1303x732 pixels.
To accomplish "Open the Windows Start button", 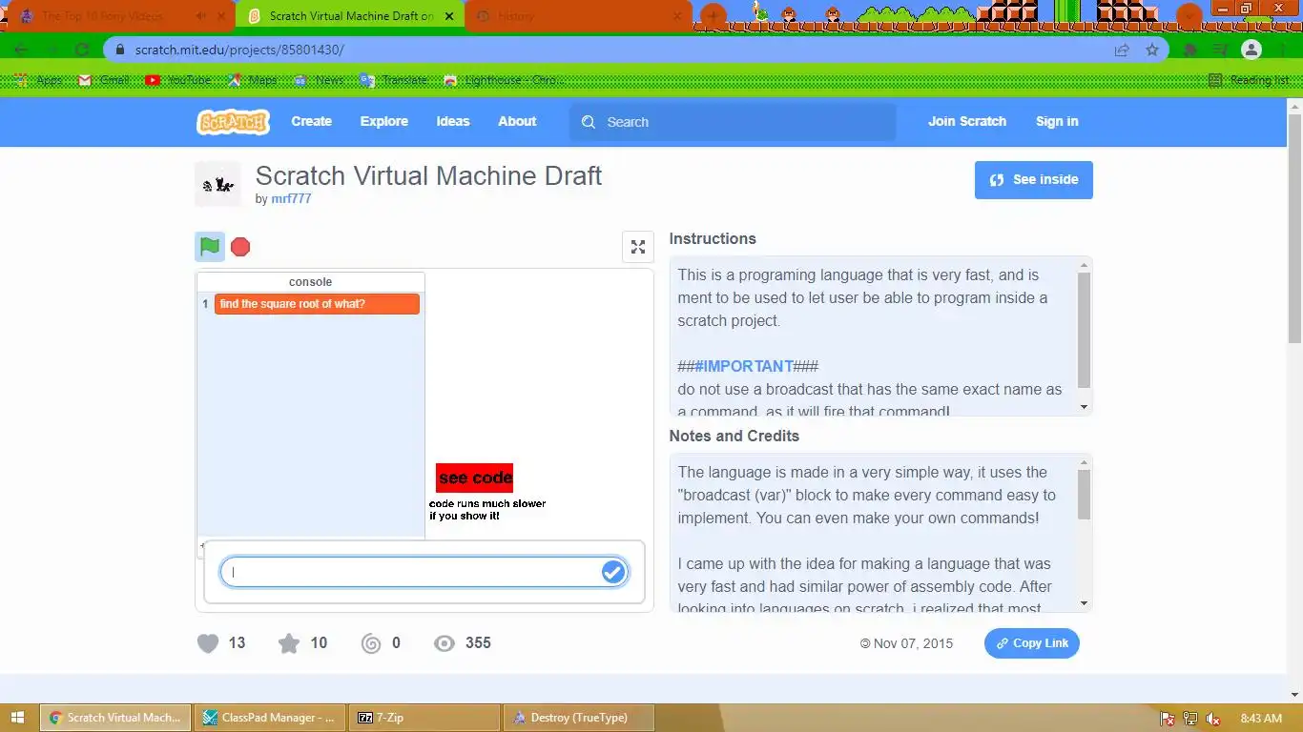I will pyautogui.click(x=19, y=718).
